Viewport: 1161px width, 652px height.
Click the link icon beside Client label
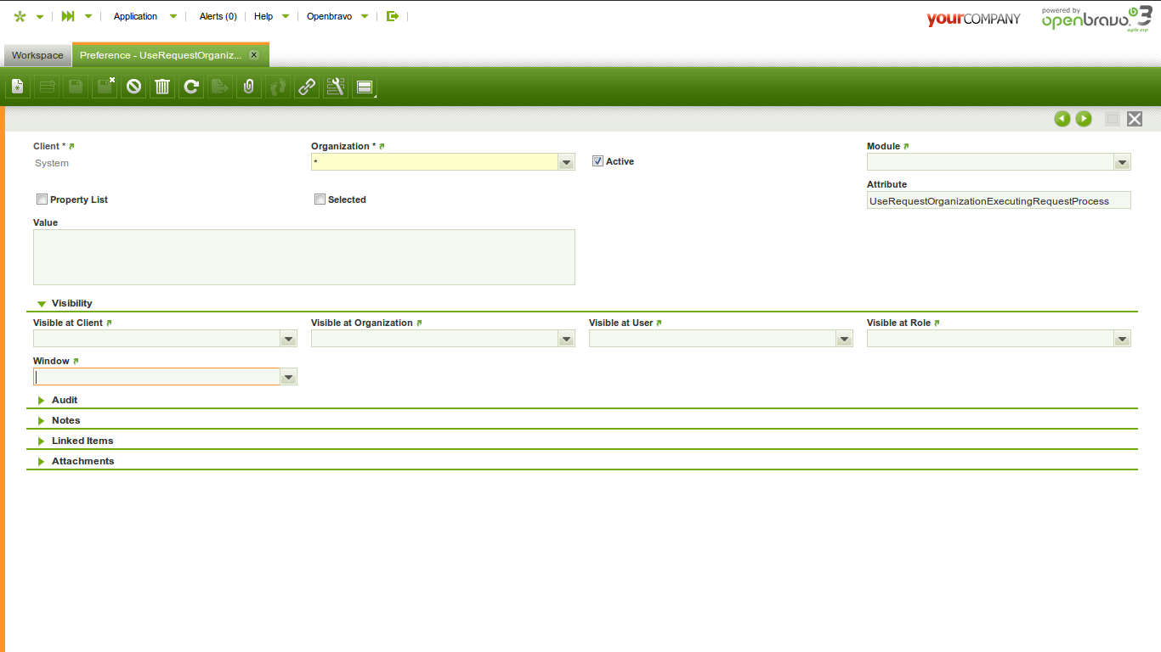coord(72,147)
